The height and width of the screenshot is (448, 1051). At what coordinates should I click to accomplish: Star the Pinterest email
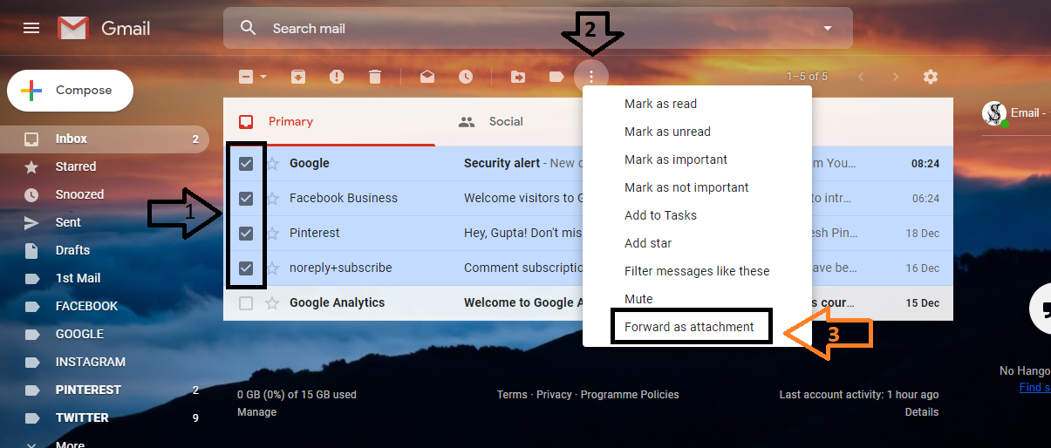[272, 233]
